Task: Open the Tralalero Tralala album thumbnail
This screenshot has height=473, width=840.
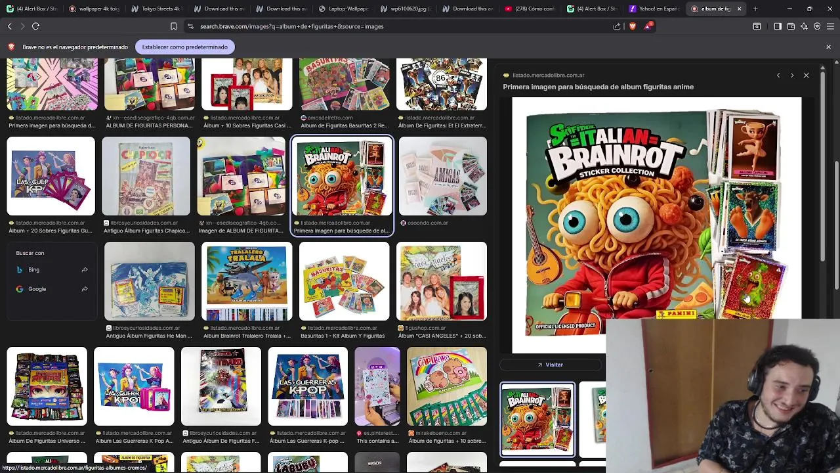Action: click(247, 281)
